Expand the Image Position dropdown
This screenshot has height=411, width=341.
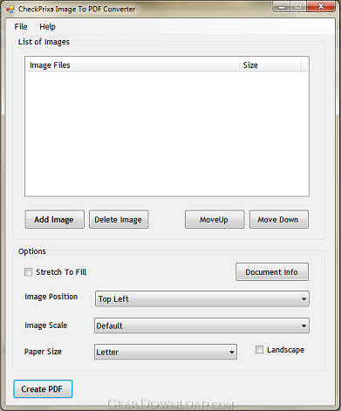[202, 299]
